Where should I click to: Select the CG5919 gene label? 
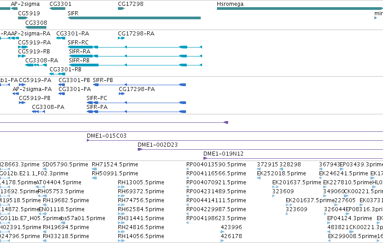coord(29,13)
